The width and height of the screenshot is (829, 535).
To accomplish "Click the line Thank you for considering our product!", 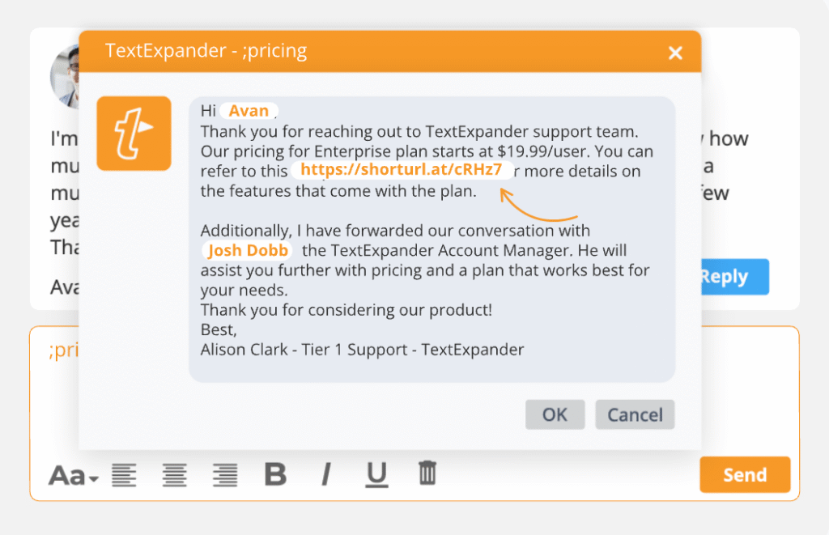I will 346,310.
